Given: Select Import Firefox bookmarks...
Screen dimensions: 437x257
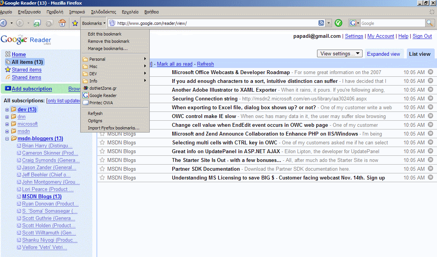Looking at the screenshot, I should click(x=115, y=128).
